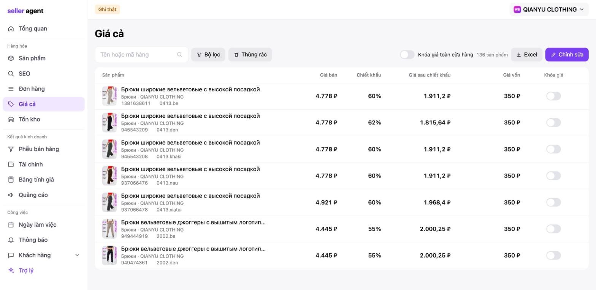The width and height of the screenshot is (596, 290).
Task: Open the QIANYU CLOTHING store dropdown
Action: 549,9
